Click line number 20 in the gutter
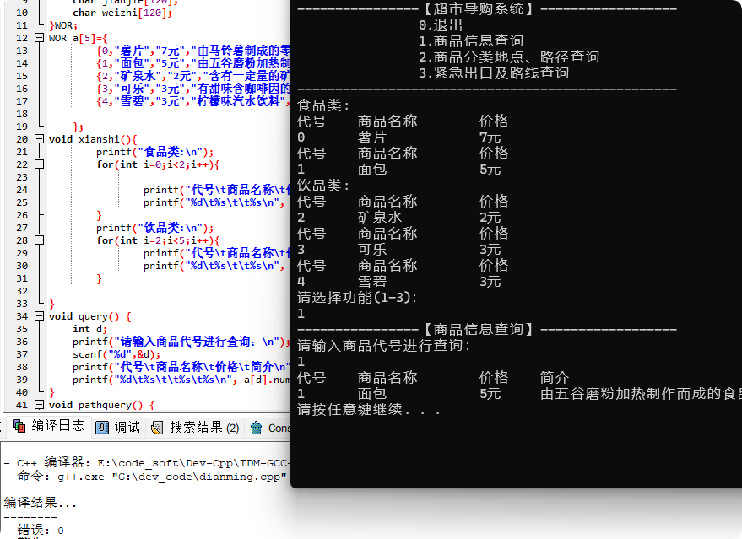This screenshot has height=539, width=742. [x=22, y=139]
